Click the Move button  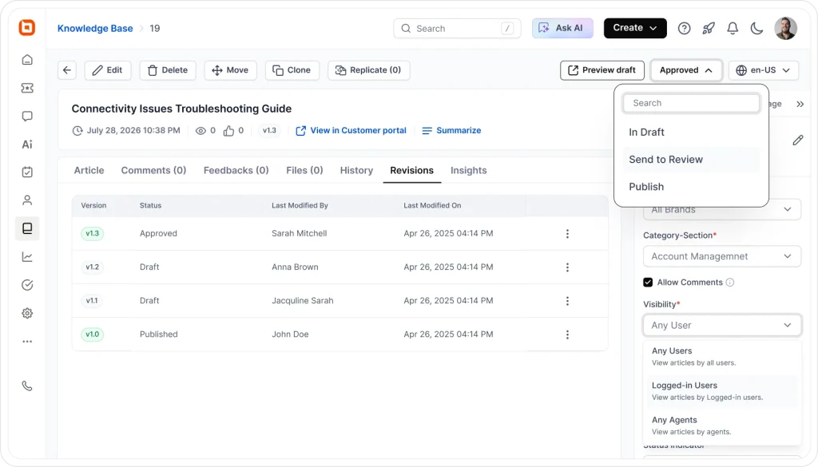[230, 70]
